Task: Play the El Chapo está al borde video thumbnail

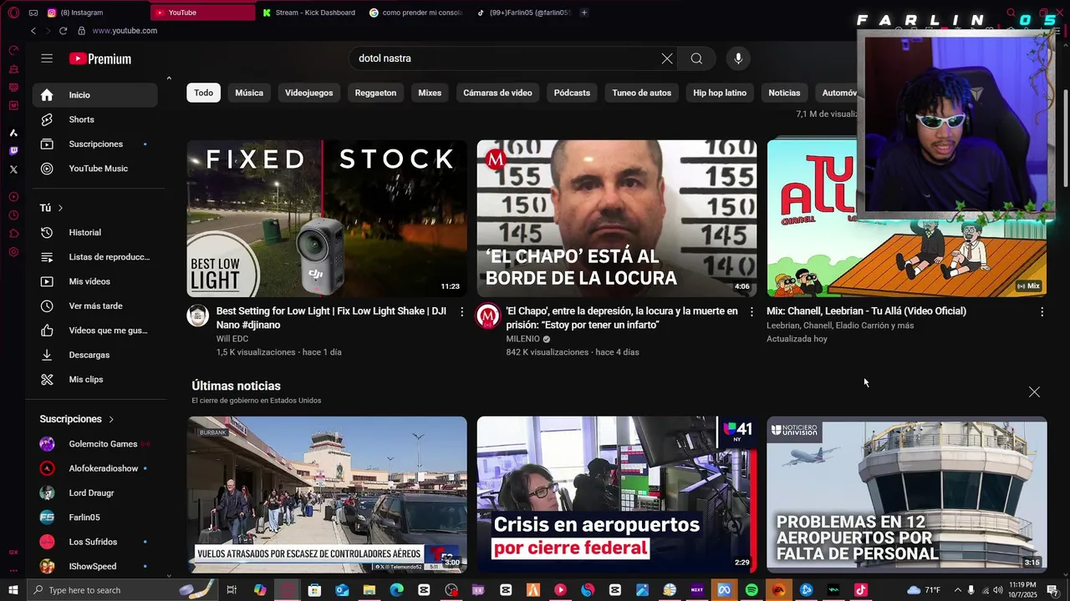Action: [617, 218]
